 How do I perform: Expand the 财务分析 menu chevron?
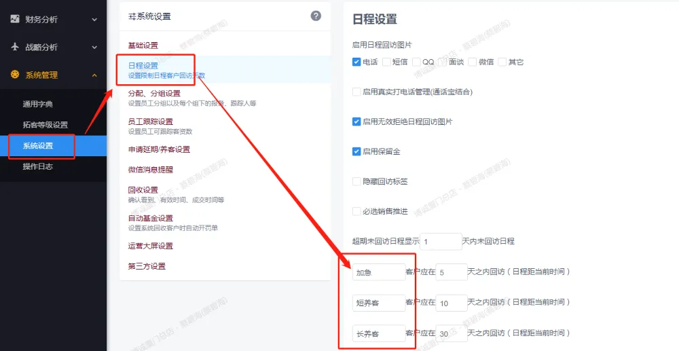[94, 20]
